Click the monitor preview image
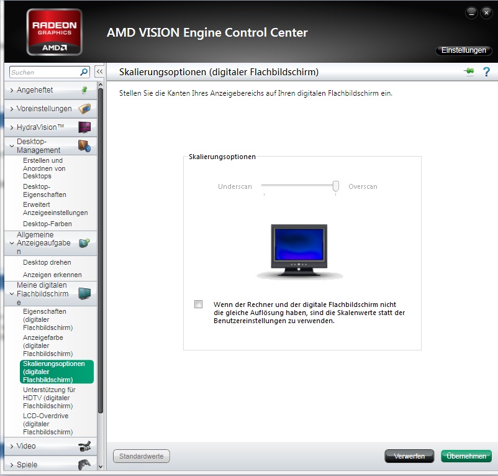The width and height of the screenshot is (498, 476). 299,251
